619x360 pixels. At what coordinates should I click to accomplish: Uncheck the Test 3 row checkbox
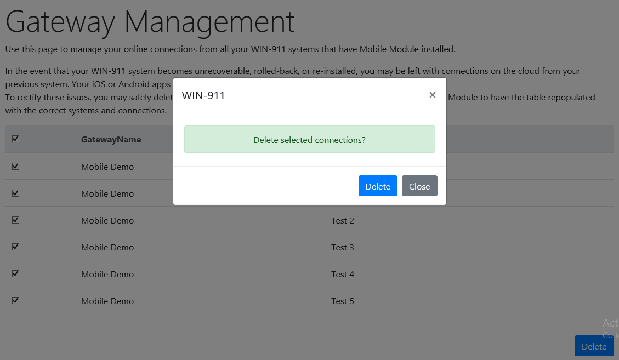point(15,247)
